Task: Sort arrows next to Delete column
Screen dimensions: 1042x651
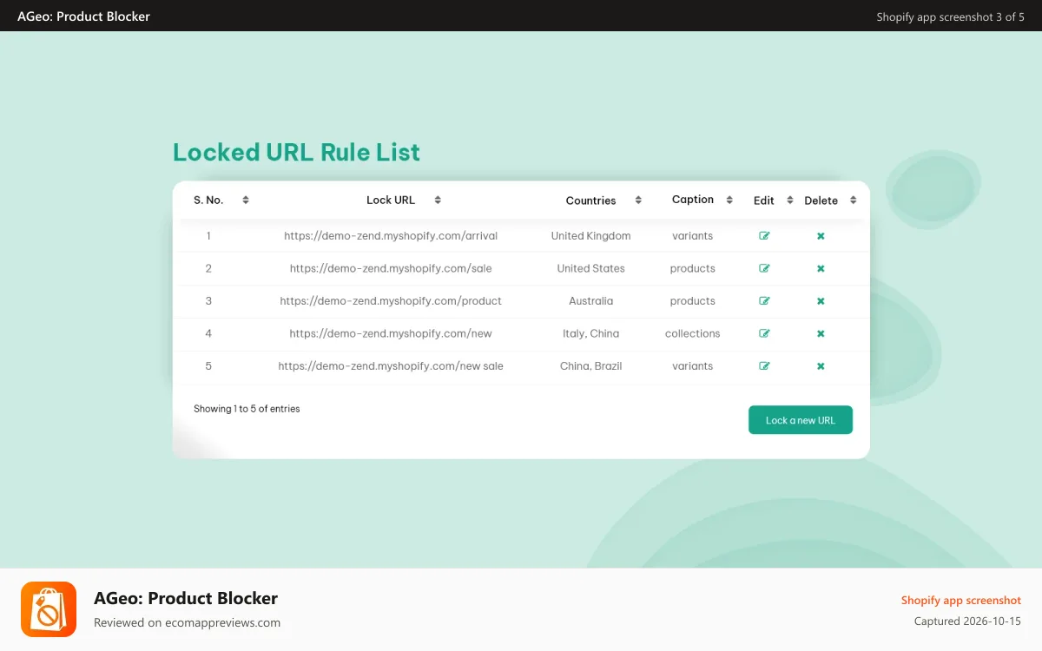Action: click(854, 200)
